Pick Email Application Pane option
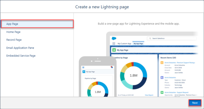Viewport: 204px width, 109px height. [x=20, y=48]
